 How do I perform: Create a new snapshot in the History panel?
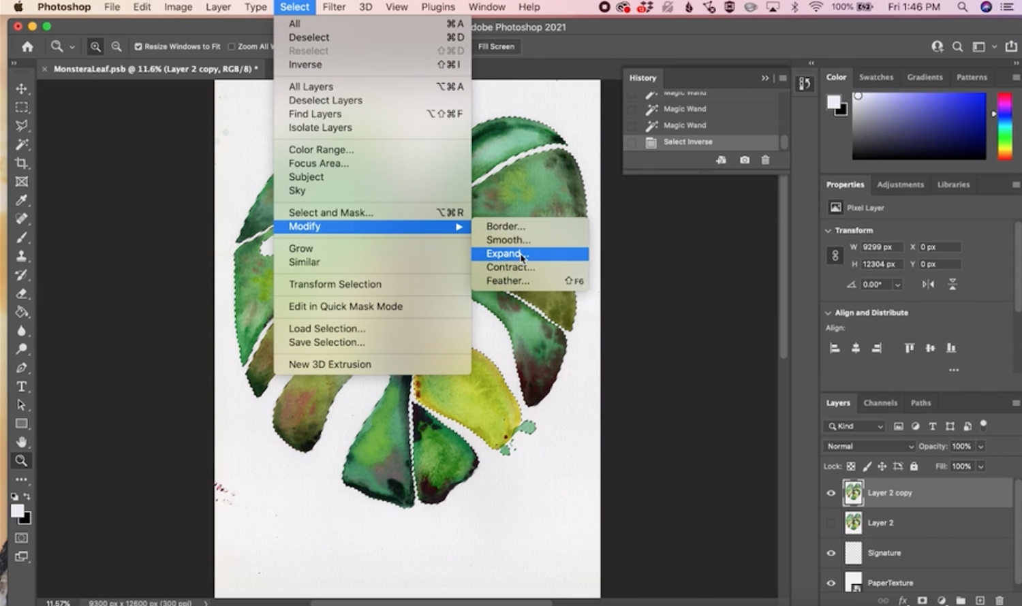pyautogui.click(x=744, y=160)
